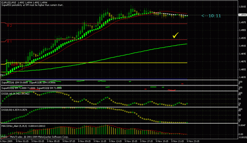Image resolution: width=247 pixels, height=143 pixels.
Task: Select the WPP weekly pivot label
Action: pyautogui.click(x=15, y=65)
